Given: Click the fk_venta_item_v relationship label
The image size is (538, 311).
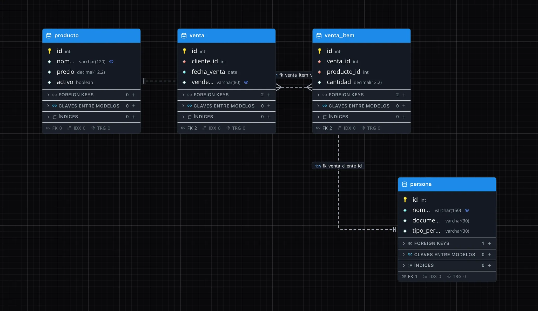Looking at the screenshot, I should coord(294,75).
